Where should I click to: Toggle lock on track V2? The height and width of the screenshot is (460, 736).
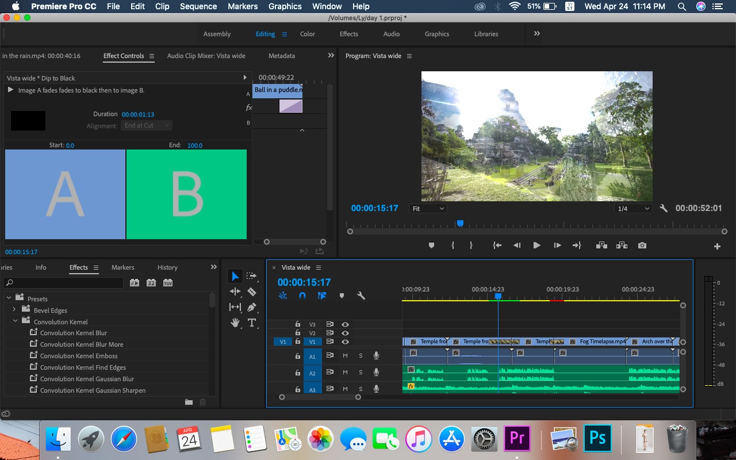298,333
